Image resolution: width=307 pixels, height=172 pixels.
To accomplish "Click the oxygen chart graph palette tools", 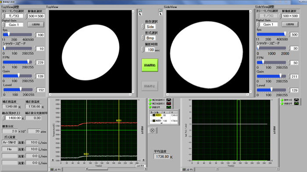I will pos(188,169).
